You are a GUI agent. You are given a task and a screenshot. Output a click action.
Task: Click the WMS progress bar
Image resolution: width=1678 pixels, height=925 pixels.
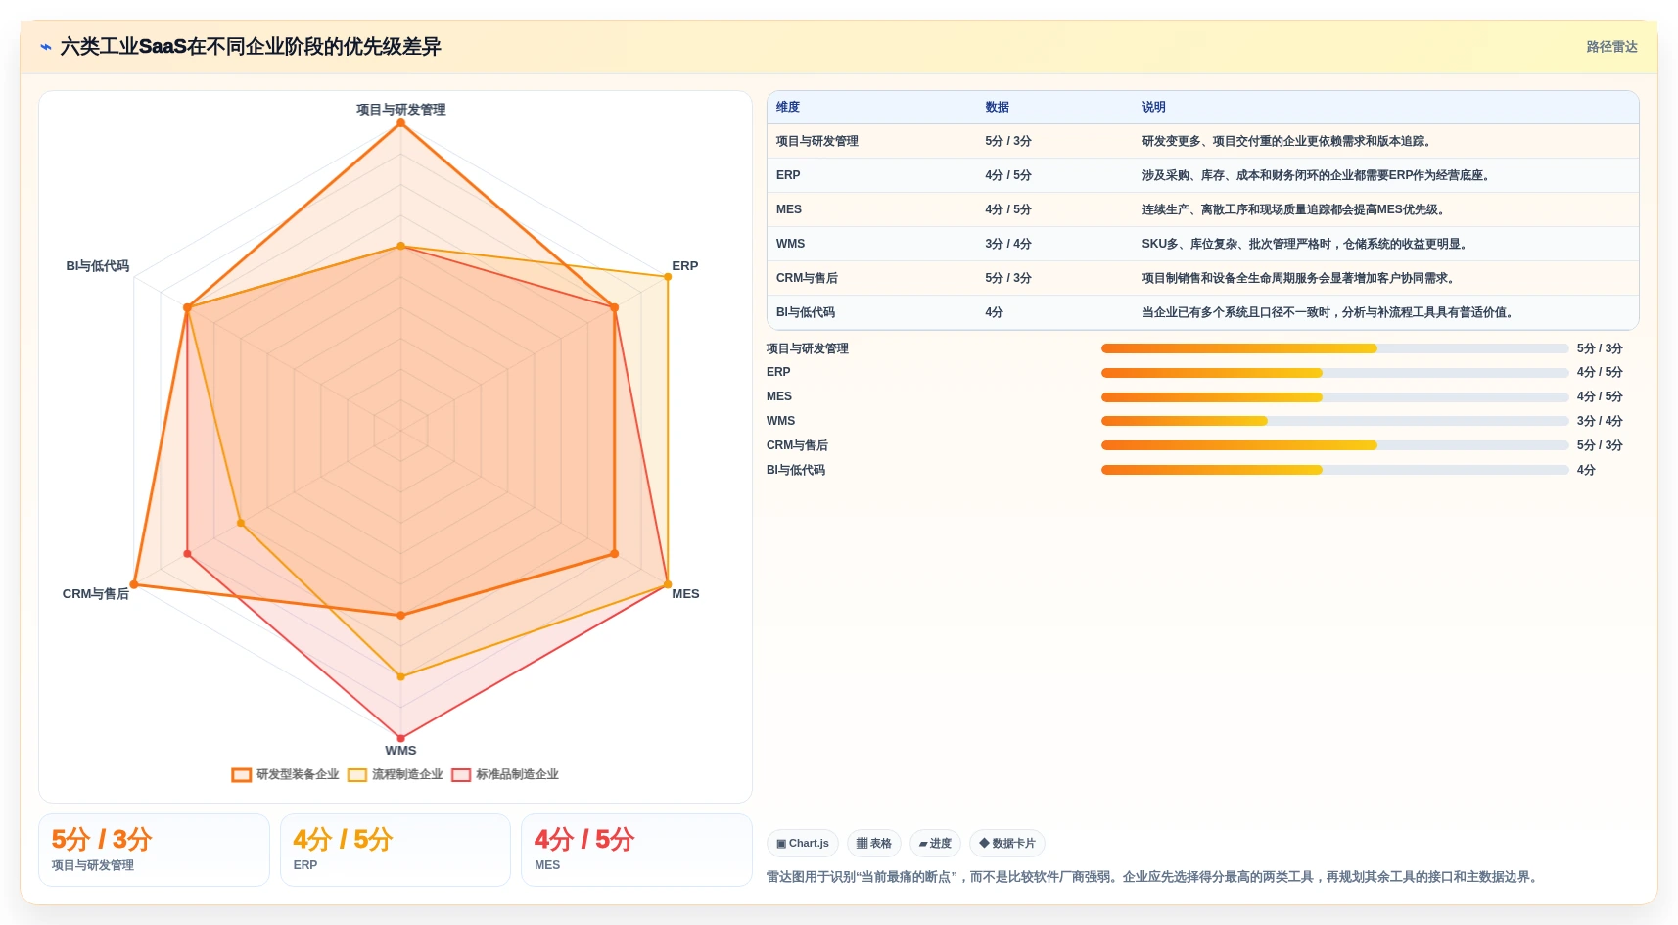coord(1334,421)
